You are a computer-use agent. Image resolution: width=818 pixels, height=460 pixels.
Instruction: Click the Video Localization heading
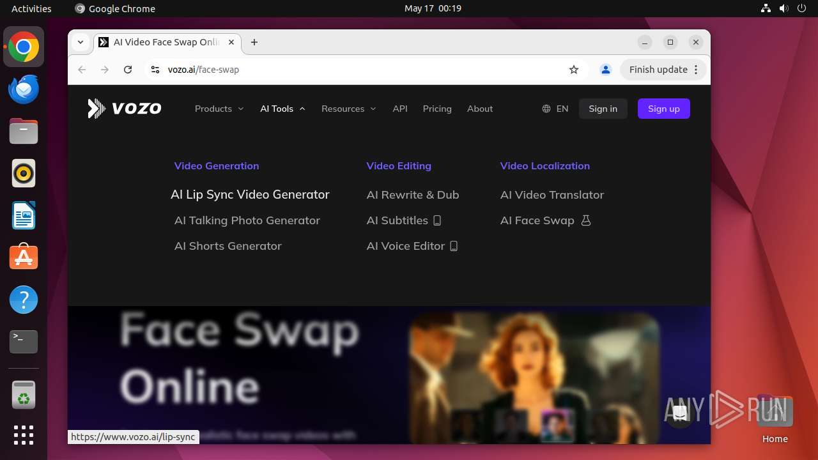pos(545,165)
